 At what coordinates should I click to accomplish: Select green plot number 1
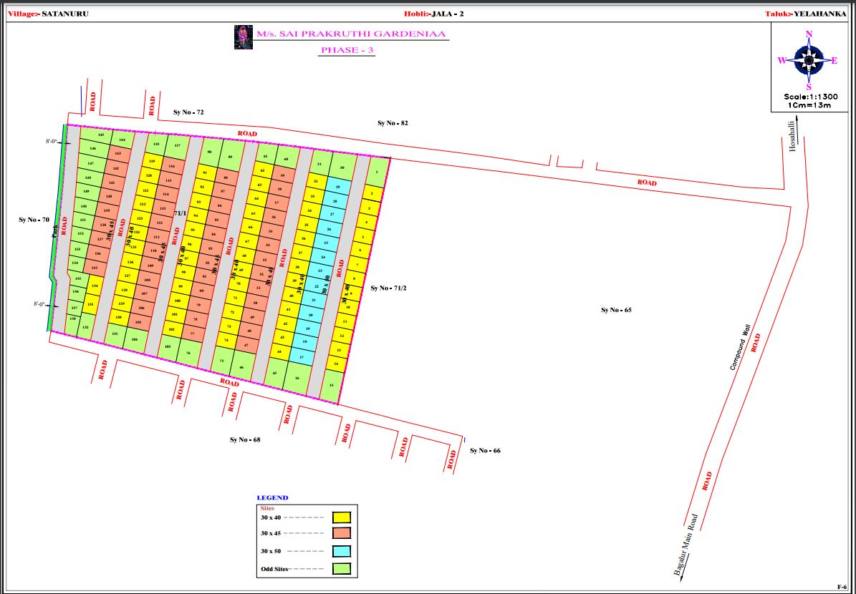click(x=377, y=172)
